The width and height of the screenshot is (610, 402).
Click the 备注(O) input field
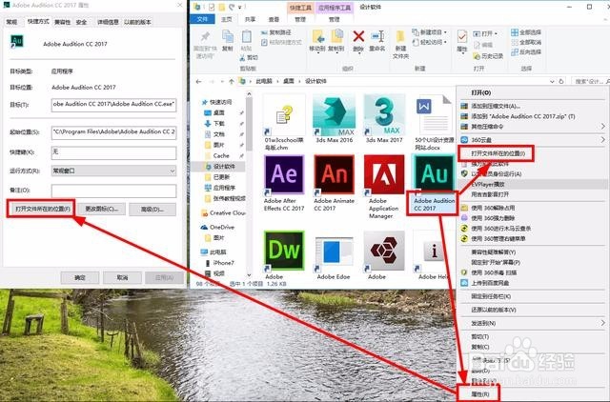point(113,191)
